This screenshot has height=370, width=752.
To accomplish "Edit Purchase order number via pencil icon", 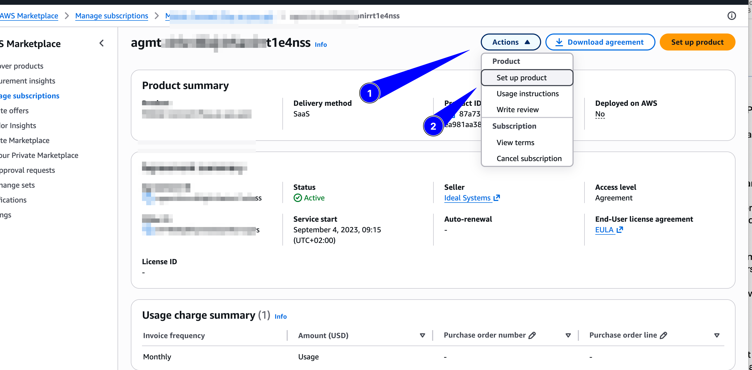I will 532,335.
